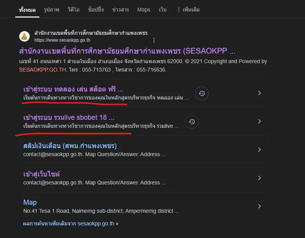Switch to the วิดีโอ tab
This screenshot has width=305, height=238.
[x=73, y=10]
